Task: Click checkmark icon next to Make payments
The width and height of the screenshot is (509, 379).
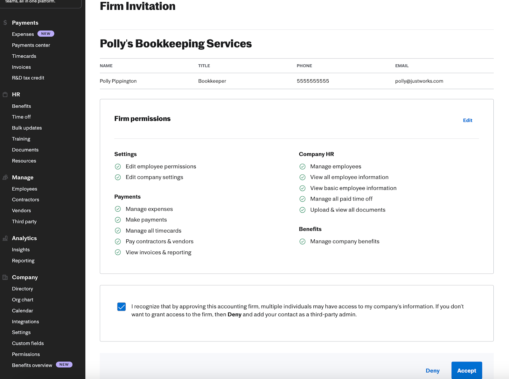Action: click(118, 220)
